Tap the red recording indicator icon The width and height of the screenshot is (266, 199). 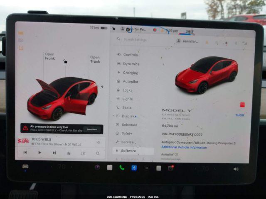click(155, 30)
